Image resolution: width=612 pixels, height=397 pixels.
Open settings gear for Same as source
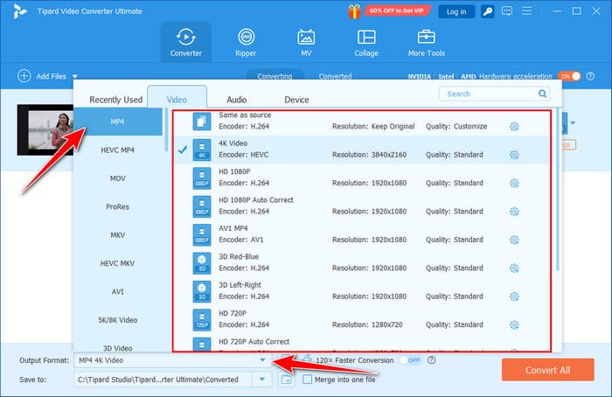(514, 127)
